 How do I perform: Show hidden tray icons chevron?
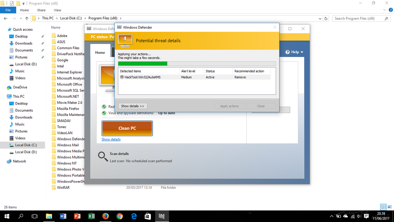(332, 216)
